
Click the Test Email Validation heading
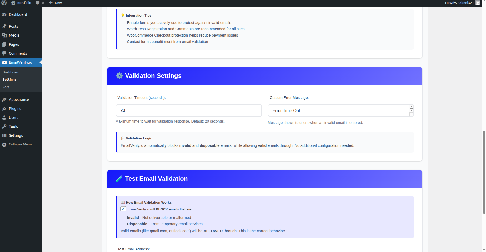[x=156, y=179]
